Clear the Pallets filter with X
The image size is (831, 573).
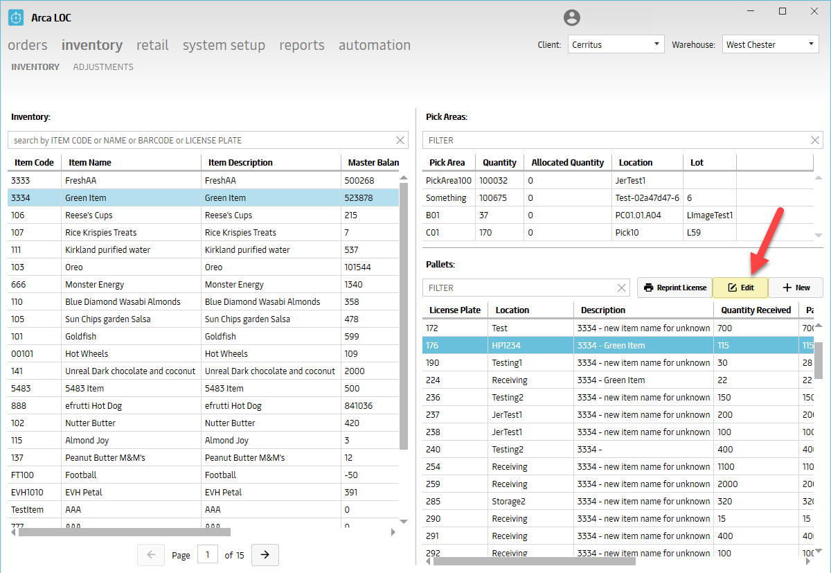[x=621, y=288]
